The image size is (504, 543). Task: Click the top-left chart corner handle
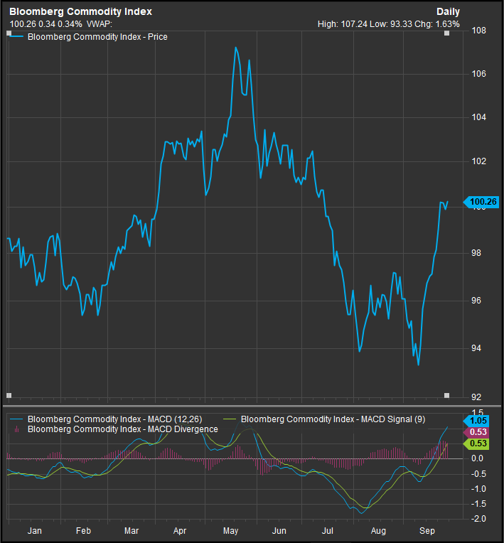click(9, 33)
